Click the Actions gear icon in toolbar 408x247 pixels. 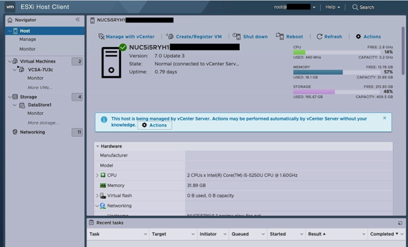[358, 36]
